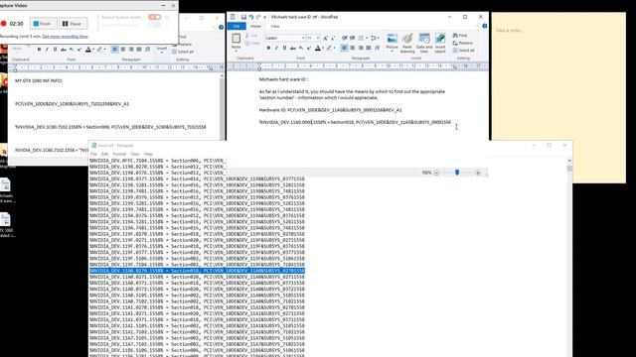Toggle the second recording option switch
This screenshot has height=357, width=636.
tap(154, 25)
